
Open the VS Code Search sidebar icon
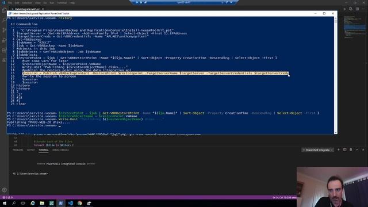(4, 20)
